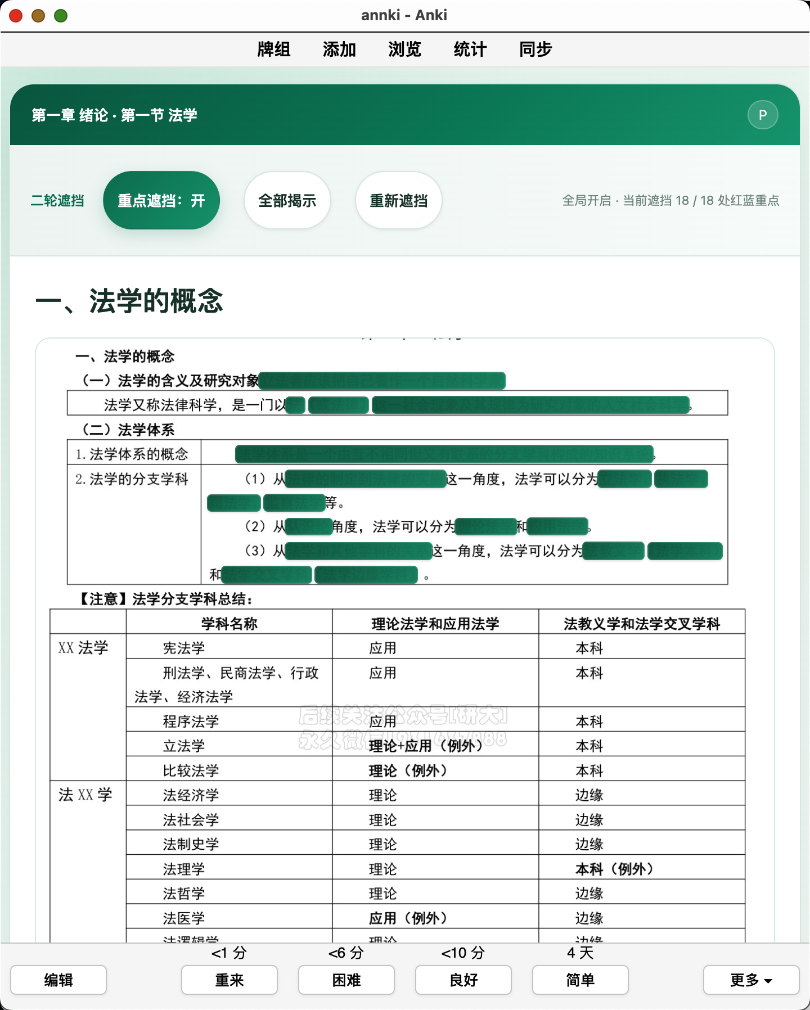
Task: Rate the card as 简单
Action: [580, 980]
